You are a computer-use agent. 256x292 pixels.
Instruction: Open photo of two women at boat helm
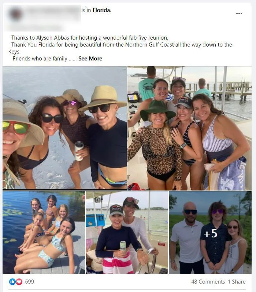pyautogui.click(x=127, y=233)
